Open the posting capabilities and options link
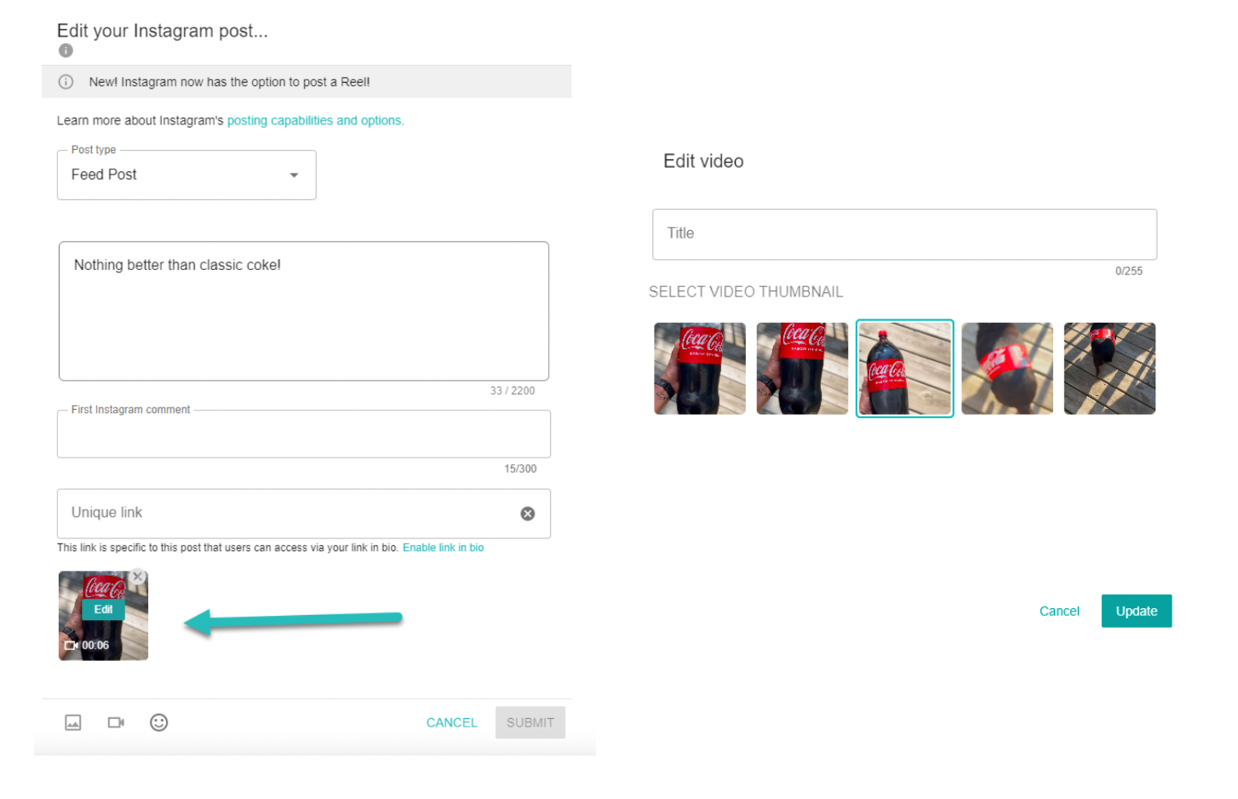The height and width of the screenshot is (799, 1238). 315,121
